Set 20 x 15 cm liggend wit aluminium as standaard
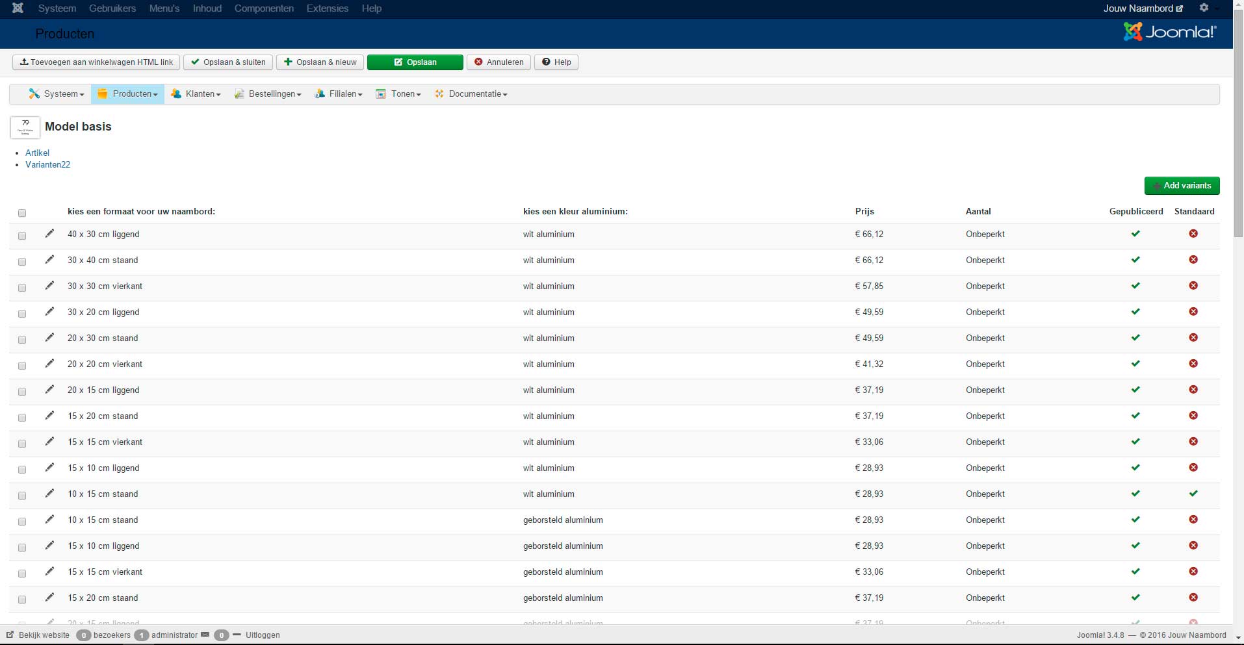Viewport: 1244px width, 645px height. click(x=1193, y=390)
